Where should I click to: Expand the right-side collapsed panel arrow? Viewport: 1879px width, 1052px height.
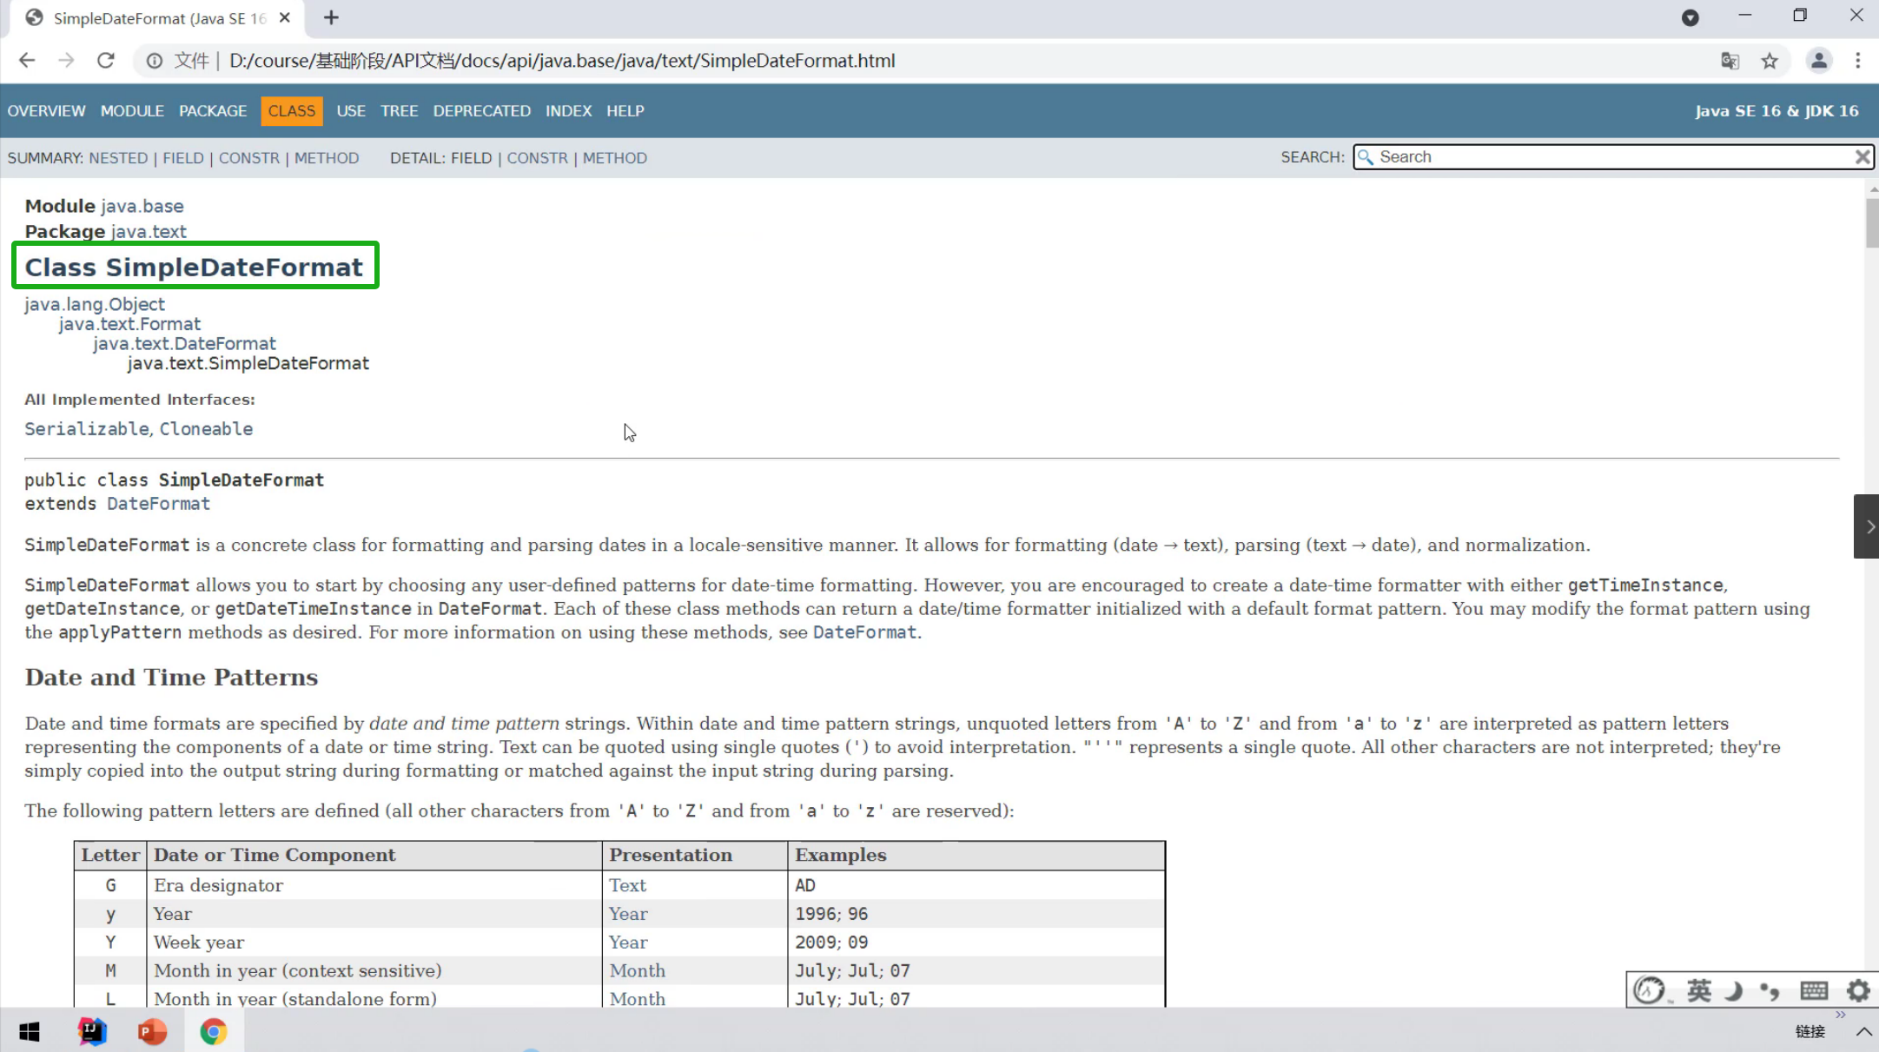1869,526
